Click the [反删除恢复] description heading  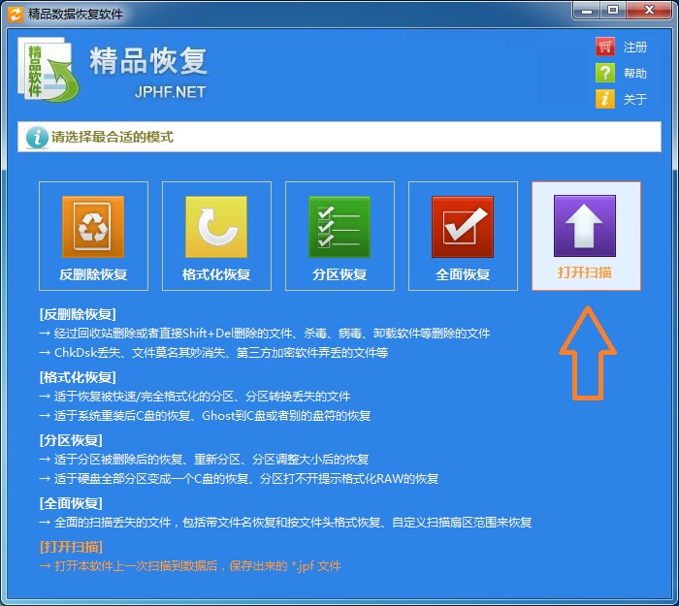pyautogui.click(x=78, y=314)
